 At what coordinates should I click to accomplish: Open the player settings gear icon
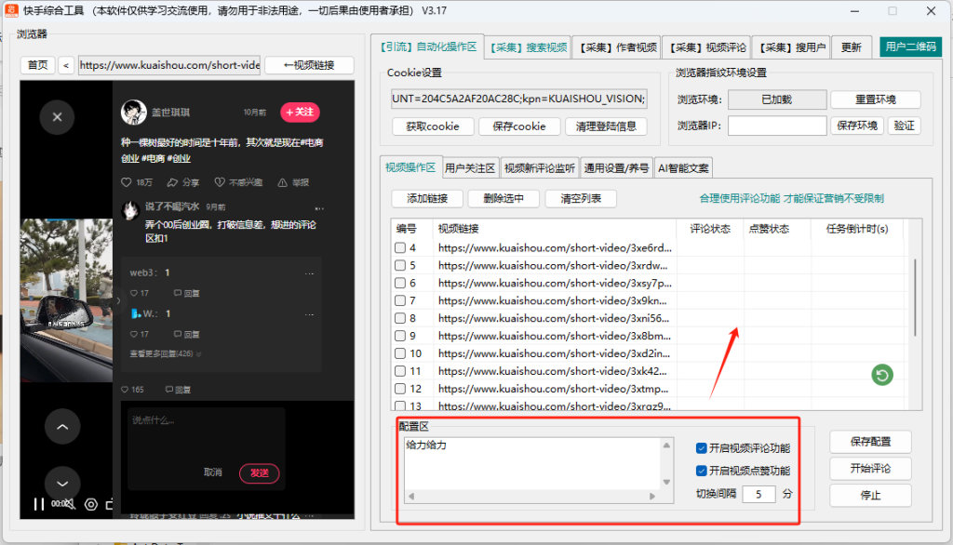(90, 503)
